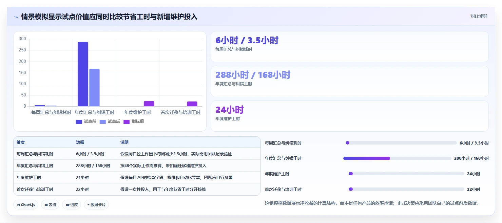Click the progress value 24小时 at right

pyautogui.click(x=474, y=174)
